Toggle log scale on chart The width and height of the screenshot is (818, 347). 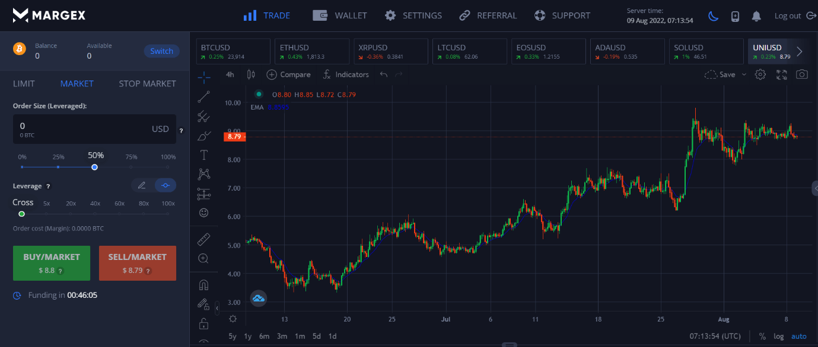point(778,336)
